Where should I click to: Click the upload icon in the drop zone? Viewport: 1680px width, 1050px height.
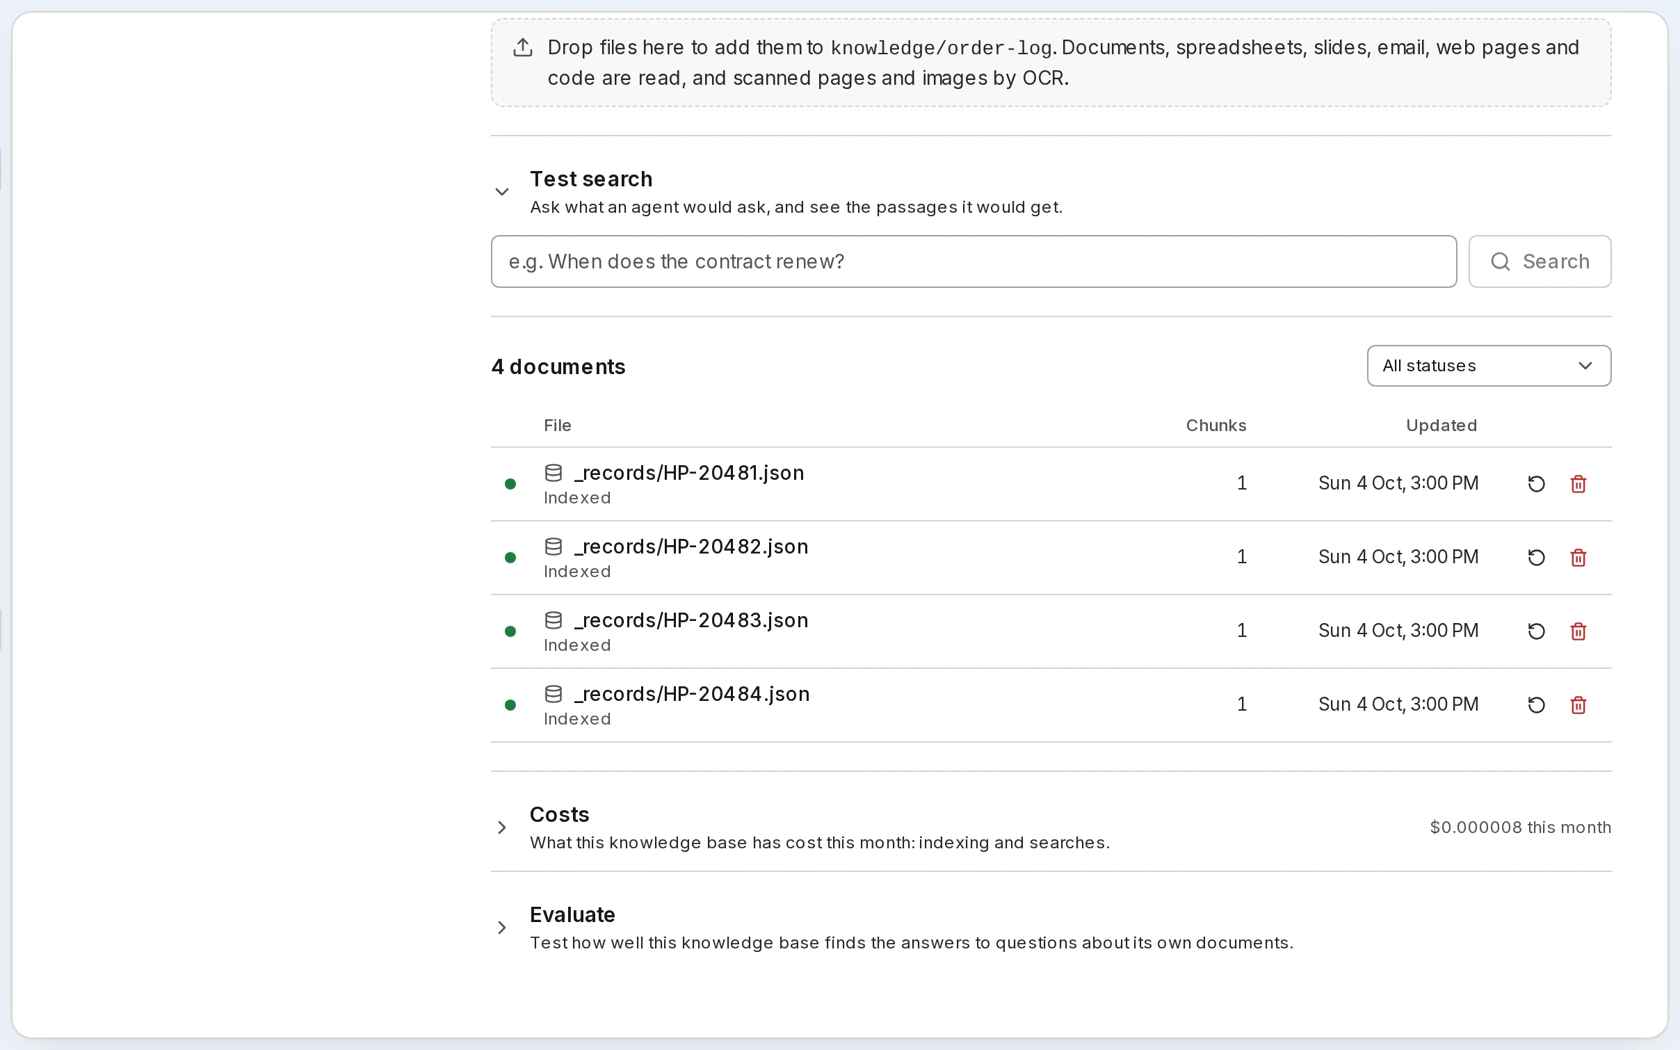click(523, 47)
